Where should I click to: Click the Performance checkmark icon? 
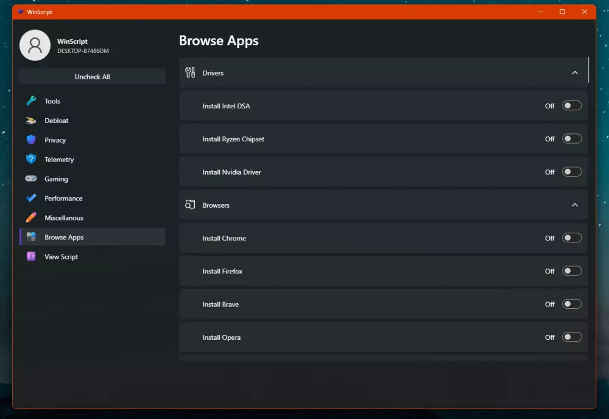[31, 199]
